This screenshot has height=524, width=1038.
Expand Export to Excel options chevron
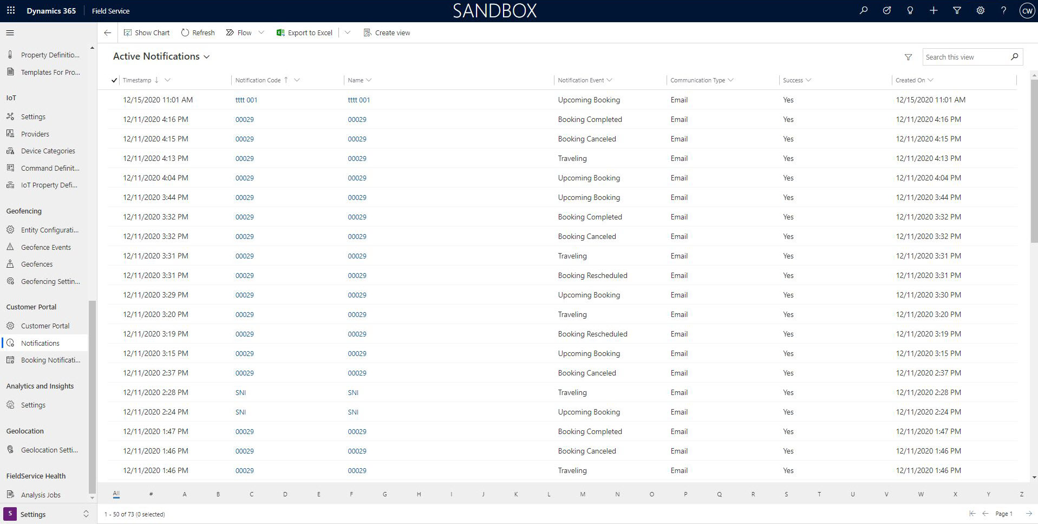click(x=348, y=33)
